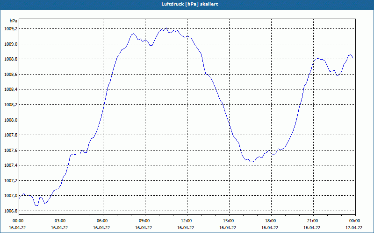Pick the '15:00' time axis label

[229, 221]
